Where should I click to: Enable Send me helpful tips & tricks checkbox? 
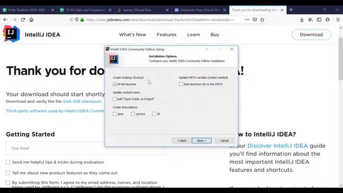click(x=8, y=162)
